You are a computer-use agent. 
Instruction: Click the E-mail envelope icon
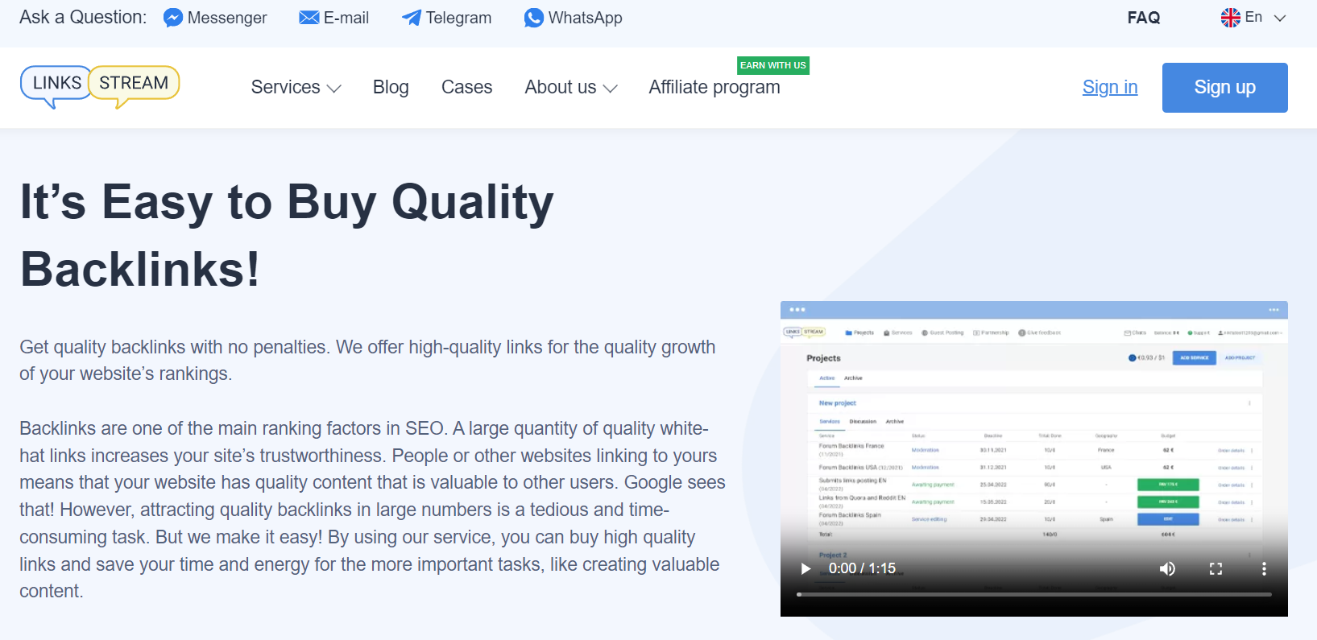[x=309, y=18]
